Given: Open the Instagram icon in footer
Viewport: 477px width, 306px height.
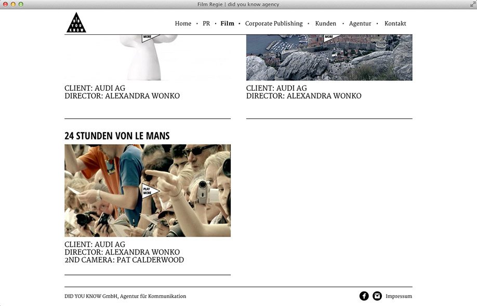Looking at the screenshot, I should point(377,296).
